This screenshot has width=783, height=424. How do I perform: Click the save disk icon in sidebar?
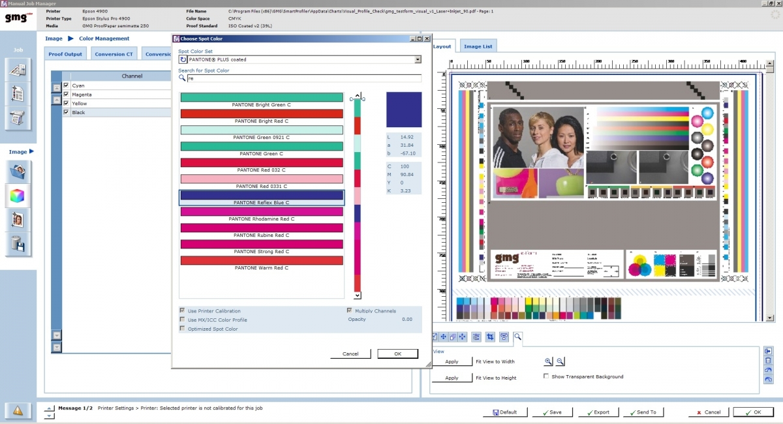click(18, 244)
